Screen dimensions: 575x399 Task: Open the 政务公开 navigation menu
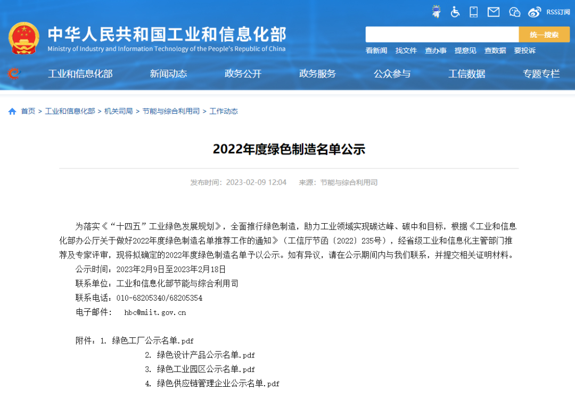click(x=243, y=74)
